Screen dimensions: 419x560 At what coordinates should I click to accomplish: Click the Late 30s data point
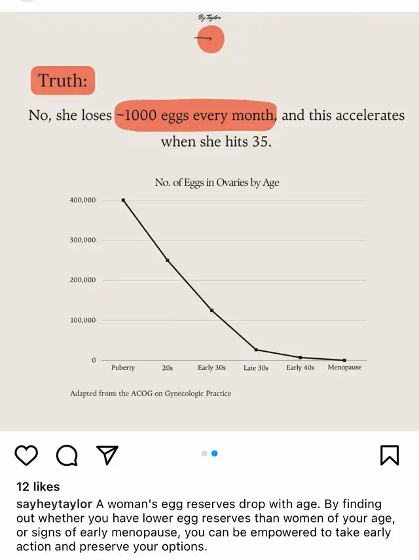click(256, 350)
